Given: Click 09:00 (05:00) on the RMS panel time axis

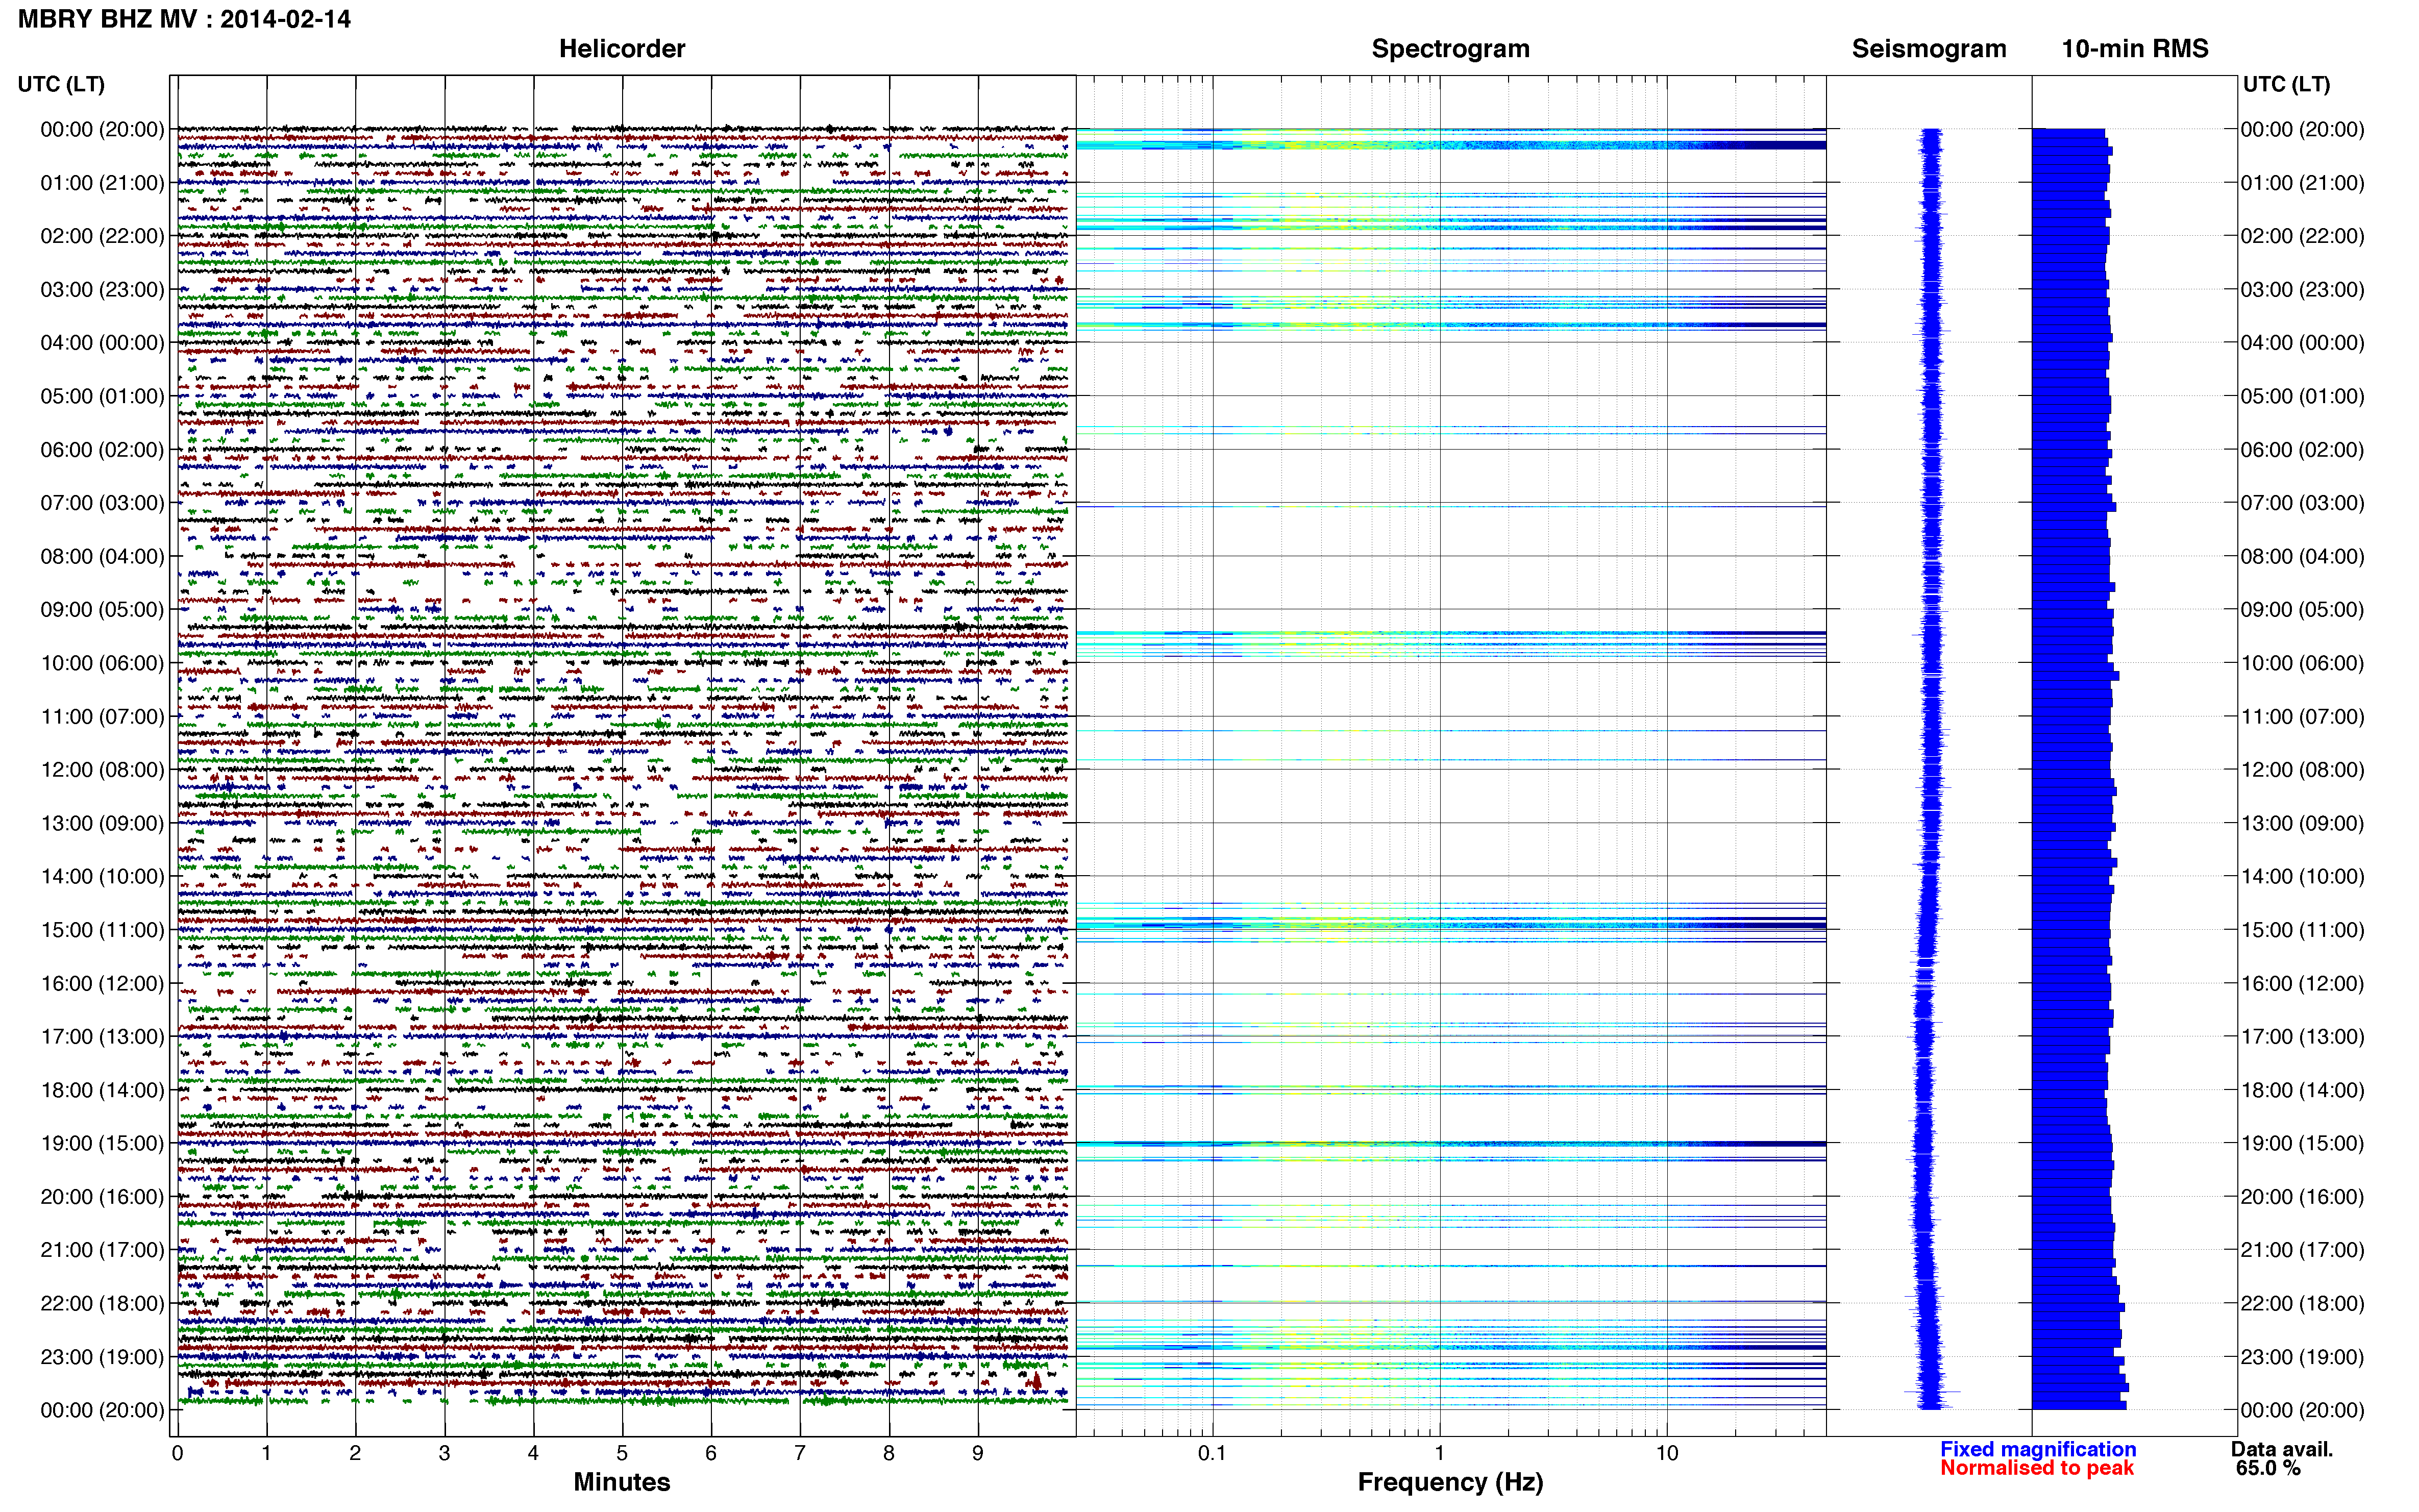Looking at the screenshot, I should 2302,610.
